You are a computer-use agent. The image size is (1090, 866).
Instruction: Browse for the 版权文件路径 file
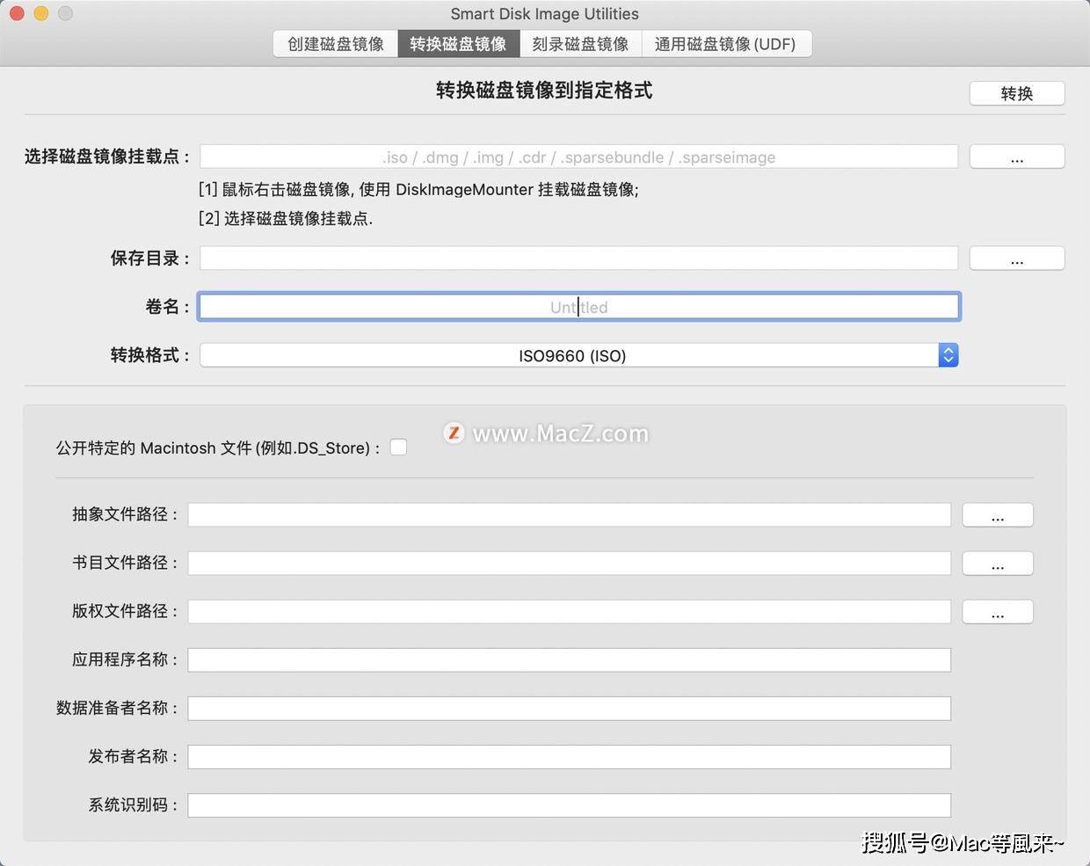(x=997, y=611)
